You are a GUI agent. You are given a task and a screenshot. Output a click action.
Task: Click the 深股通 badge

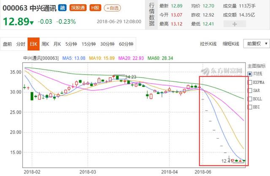pos(77,8)
